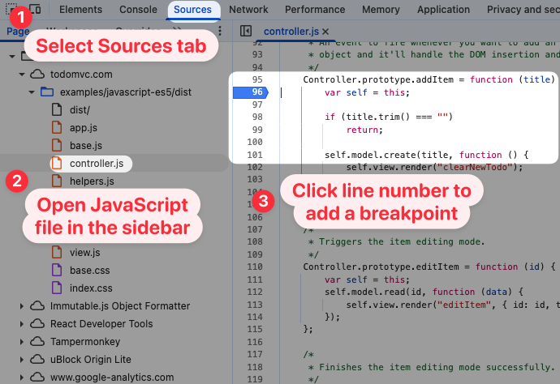560x384 pixels.
Task: Click the cloud icon beside todomvc.com
Action: pyautogui.click(x=37, y=75)
